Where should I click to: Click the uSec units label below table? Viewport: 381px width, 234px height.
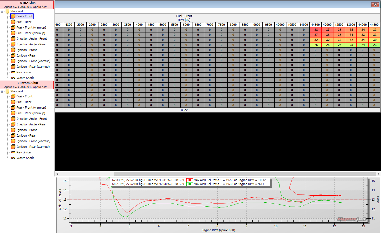184,110
